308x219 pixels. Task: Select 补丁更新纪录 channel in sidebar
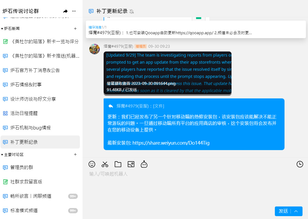click(x=40, y=142)
